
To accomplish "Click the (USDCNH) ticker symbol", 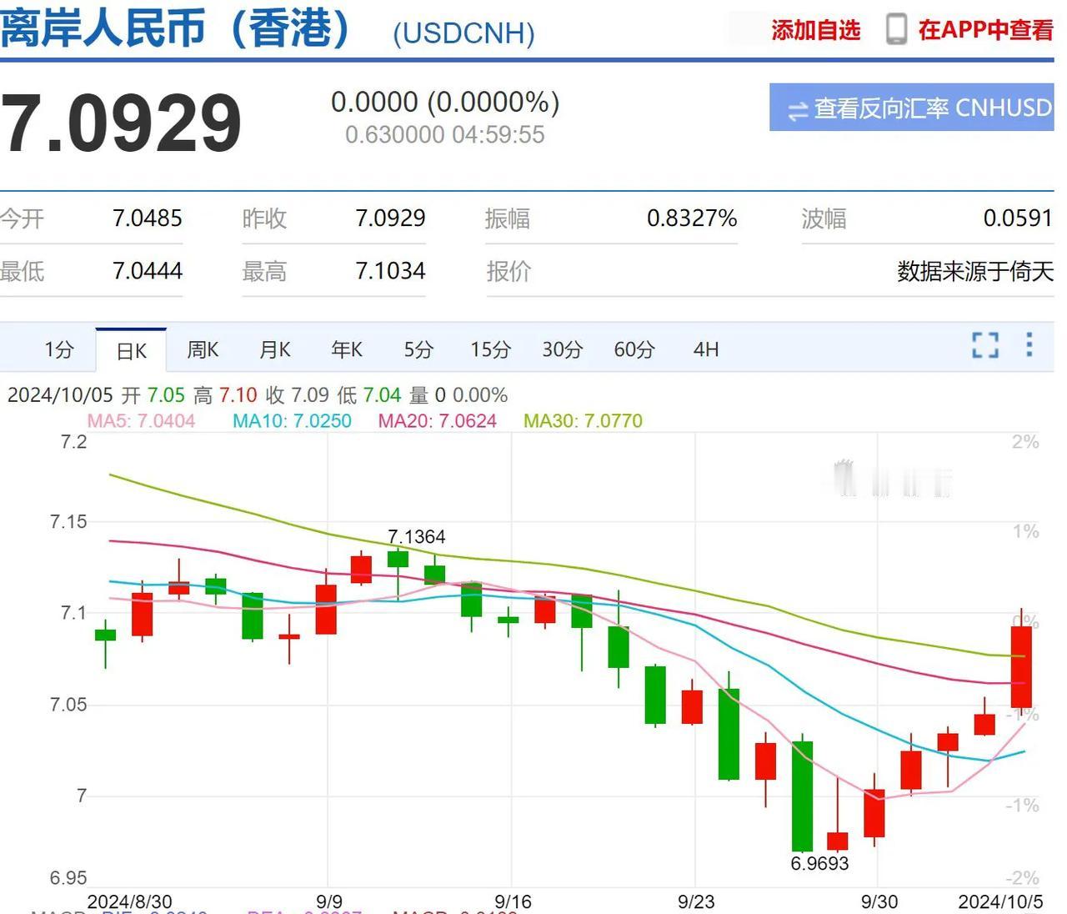I will pos(463,34).
